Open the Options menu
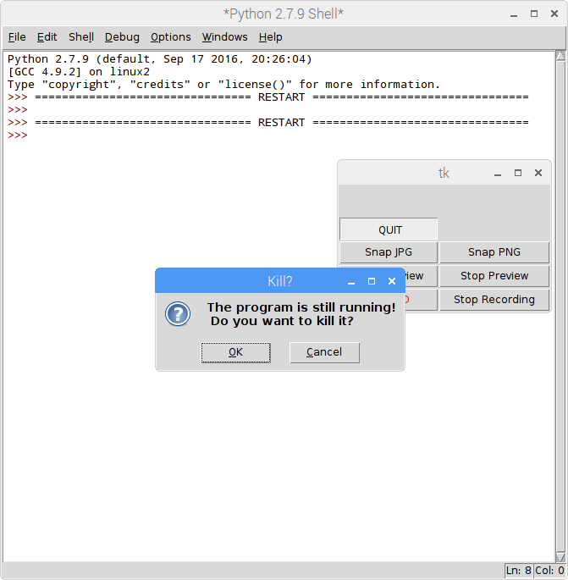 click(x=170, y=37)
